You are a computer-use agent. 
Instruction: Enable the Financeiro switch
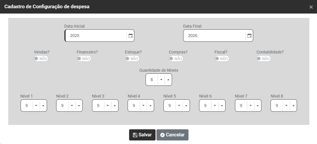pyautogui.click(x=84, y=58)
